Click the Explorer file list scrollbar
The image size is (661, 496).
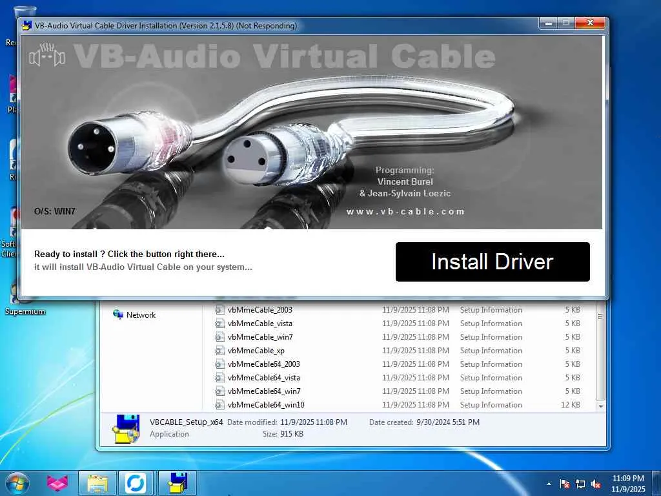click(x=601, y=352)
